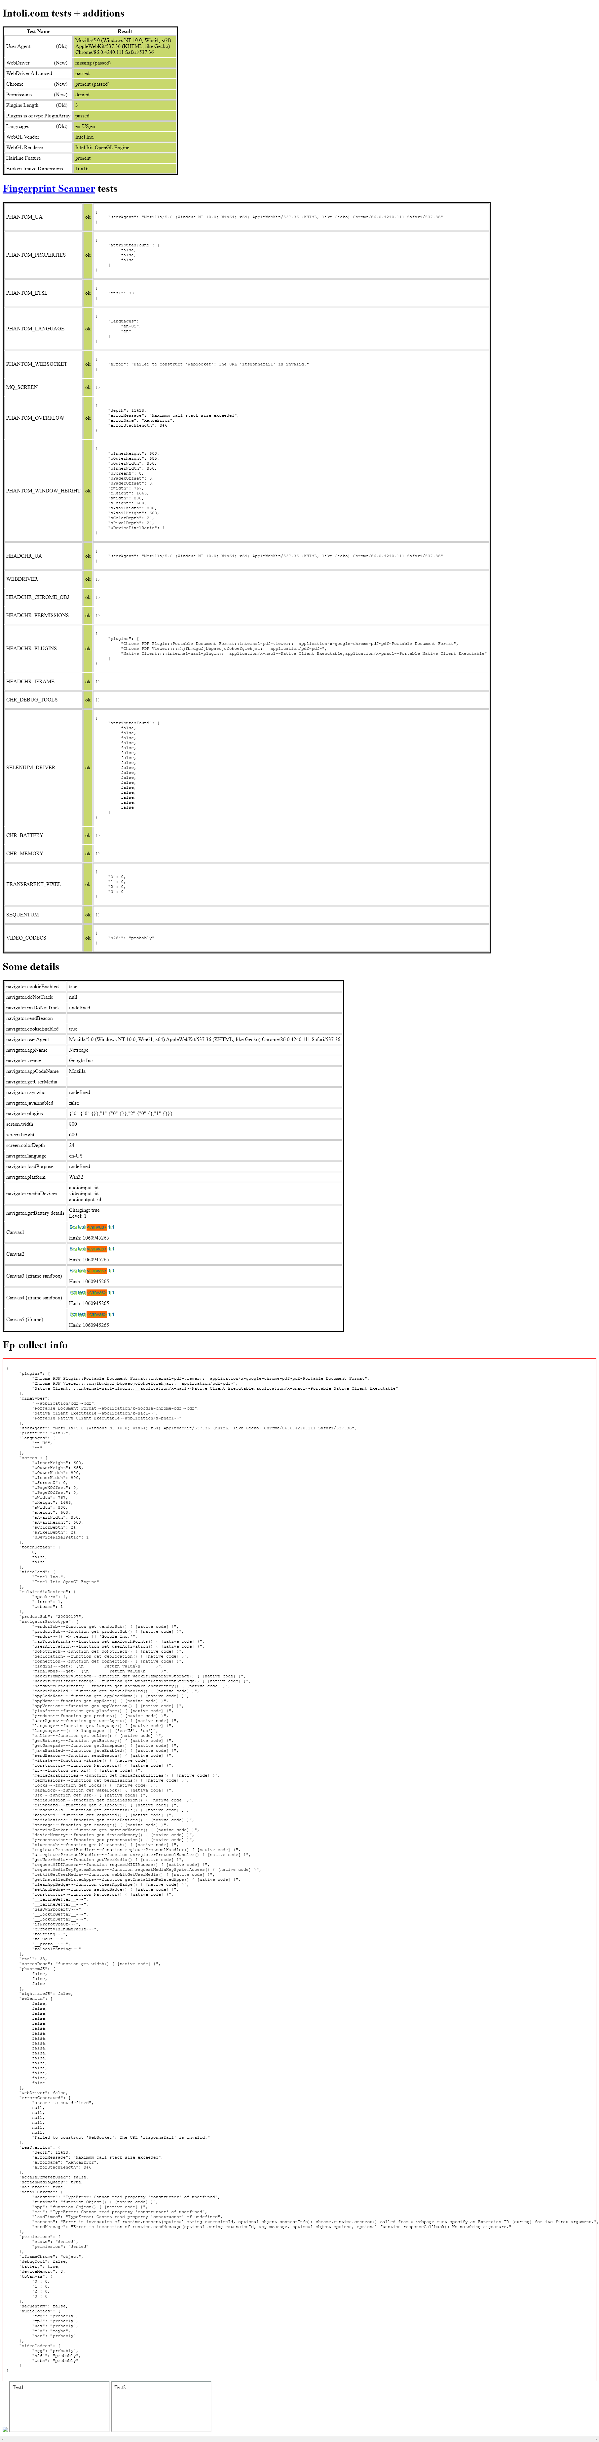Click the 'CHR_MEMORY' row label
Image resolution: width=599 pixels, height=2442 pixels.
25,854
